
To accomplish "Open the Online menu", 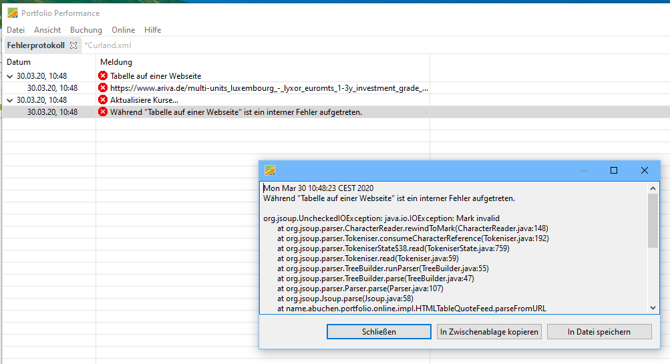I will pos(124,30).
